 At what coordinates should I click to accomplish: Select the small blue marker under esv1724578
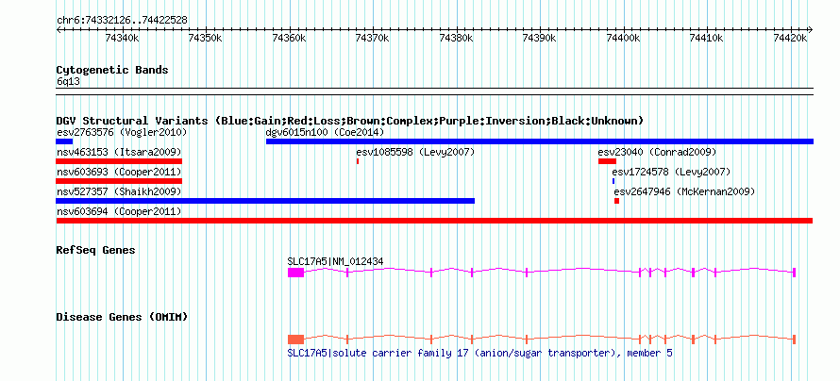pyautogui.click(x=613, y=181)
